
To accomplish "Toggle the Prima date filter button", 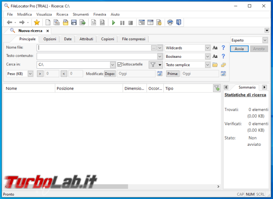I will (173, 74).
